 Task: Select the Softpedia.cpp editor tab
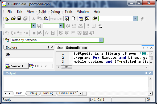(76, 48)
